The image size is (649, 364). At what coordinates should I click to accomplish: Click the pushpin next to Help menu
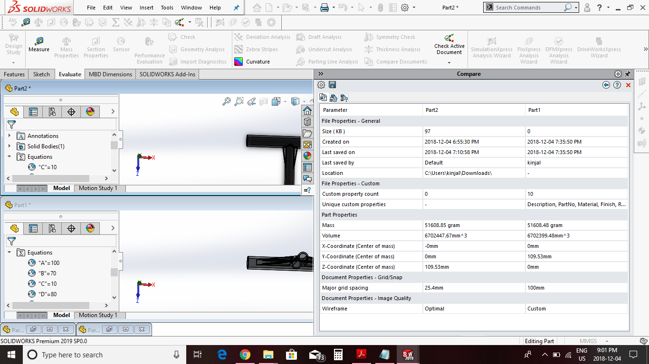point(237,8)
